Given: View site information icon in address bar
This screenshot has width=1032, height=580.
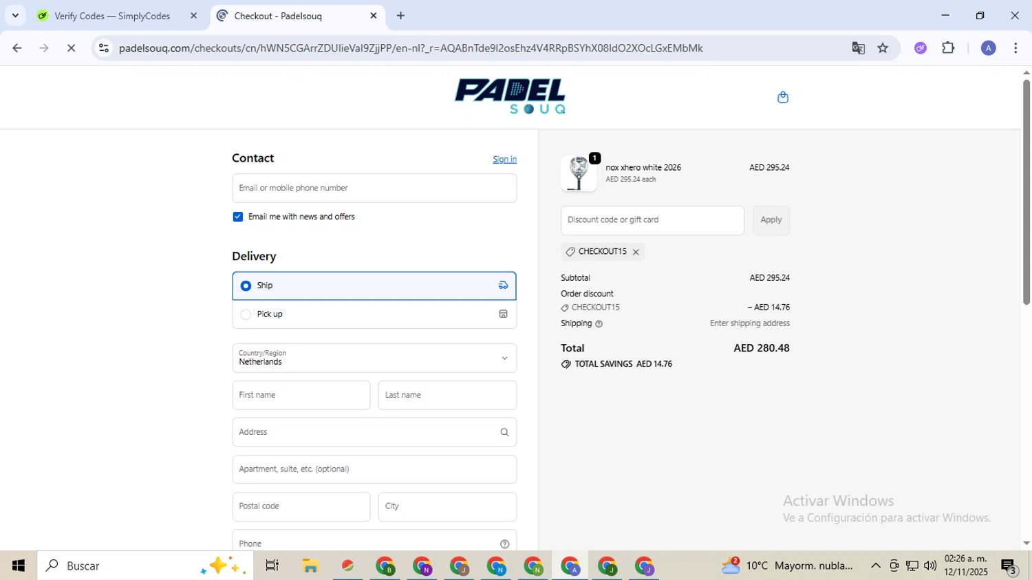Looking at the screenshot, I should point(104,48).
